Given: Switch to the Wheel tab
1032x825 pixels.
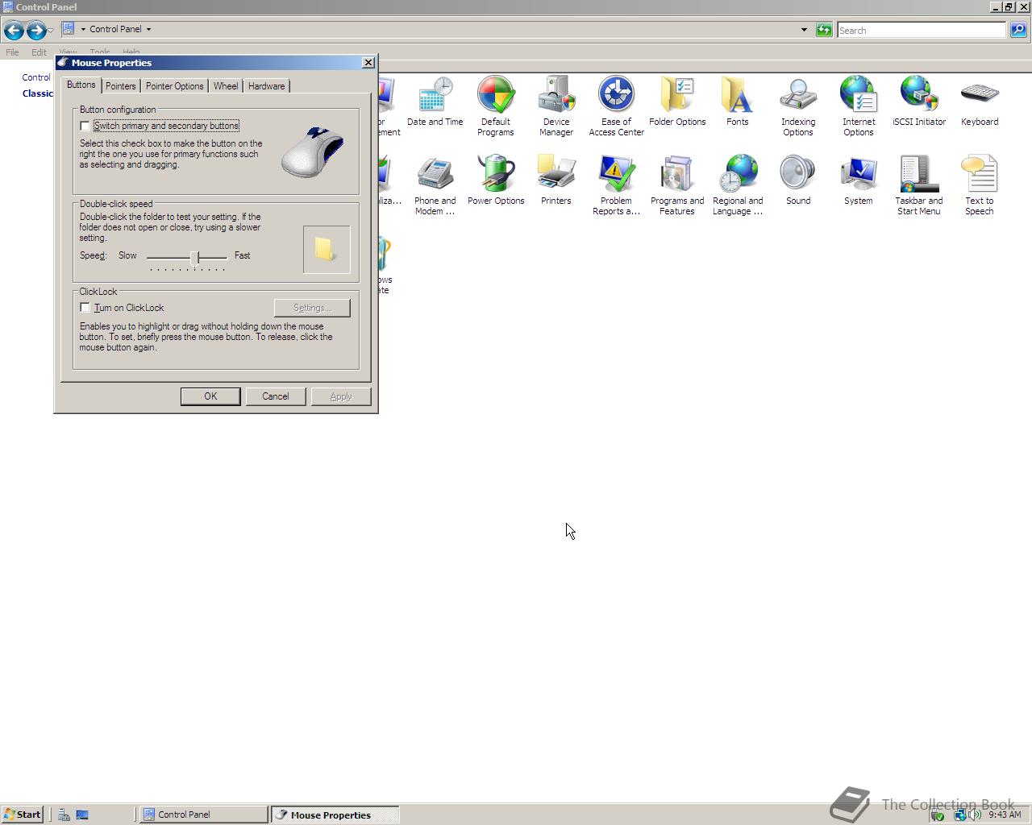Looking at the screenshot, I should click(x=226, y=86).
